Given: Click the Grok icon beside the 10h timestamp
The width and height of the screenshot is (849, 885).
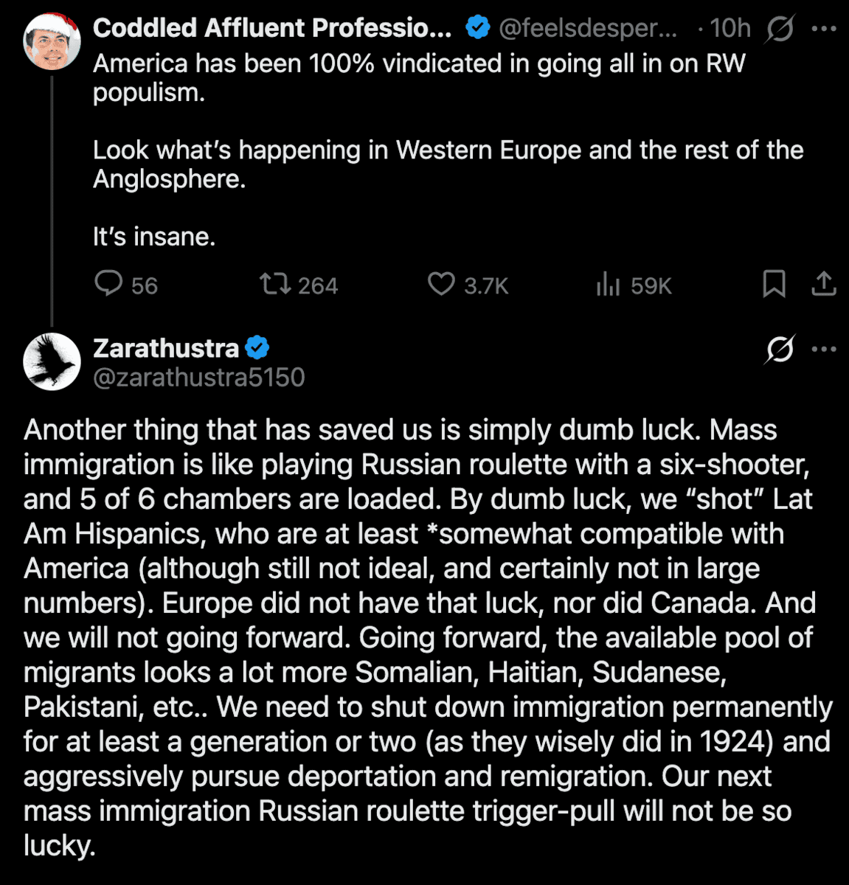Looking at the screenshot, I should point(779,29).
